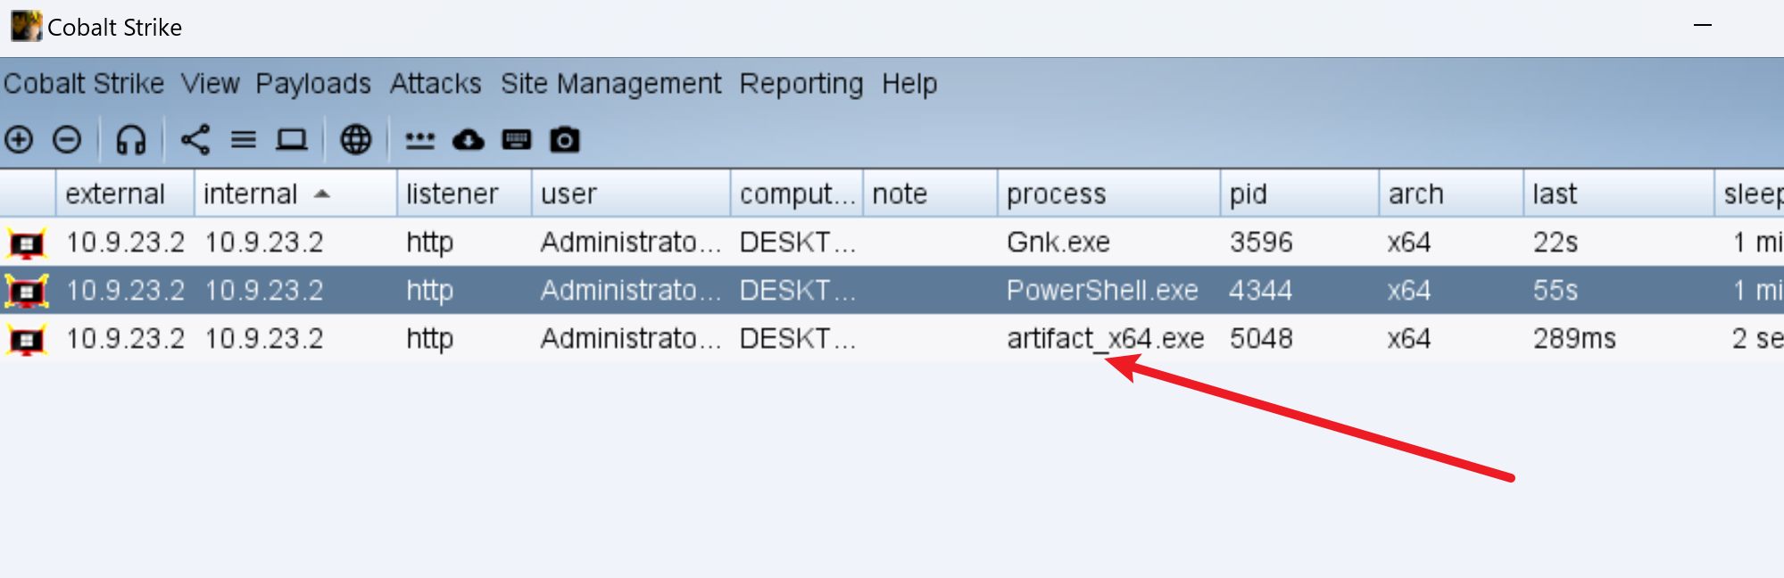Minimize the Cobalt Strike window
This screenshot has height=578, width=1784.
coord(1703,26)
